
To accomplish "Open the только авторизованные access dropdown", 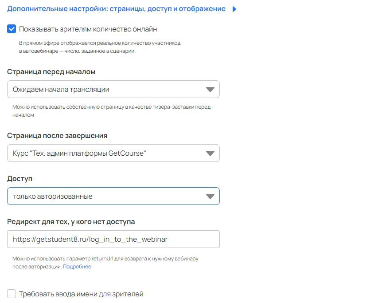I will pos(113,196).
